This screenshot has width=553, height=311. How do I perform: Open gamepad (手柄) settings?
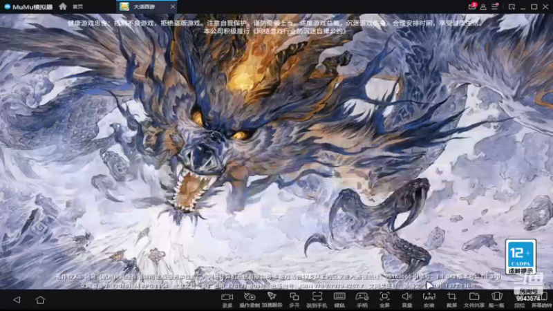(x=362, y=300)
